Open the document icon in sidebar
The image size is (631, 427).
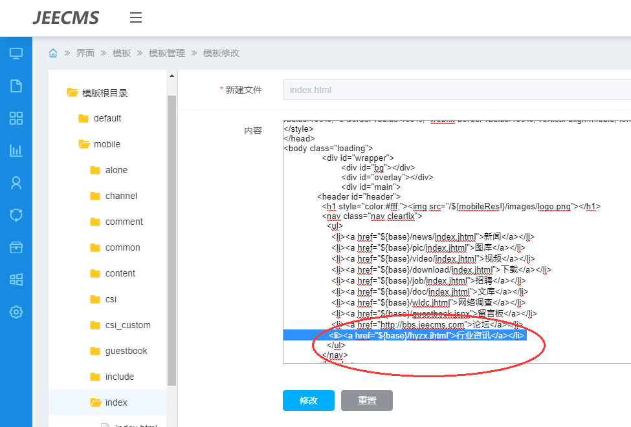[x=16, y=86]
